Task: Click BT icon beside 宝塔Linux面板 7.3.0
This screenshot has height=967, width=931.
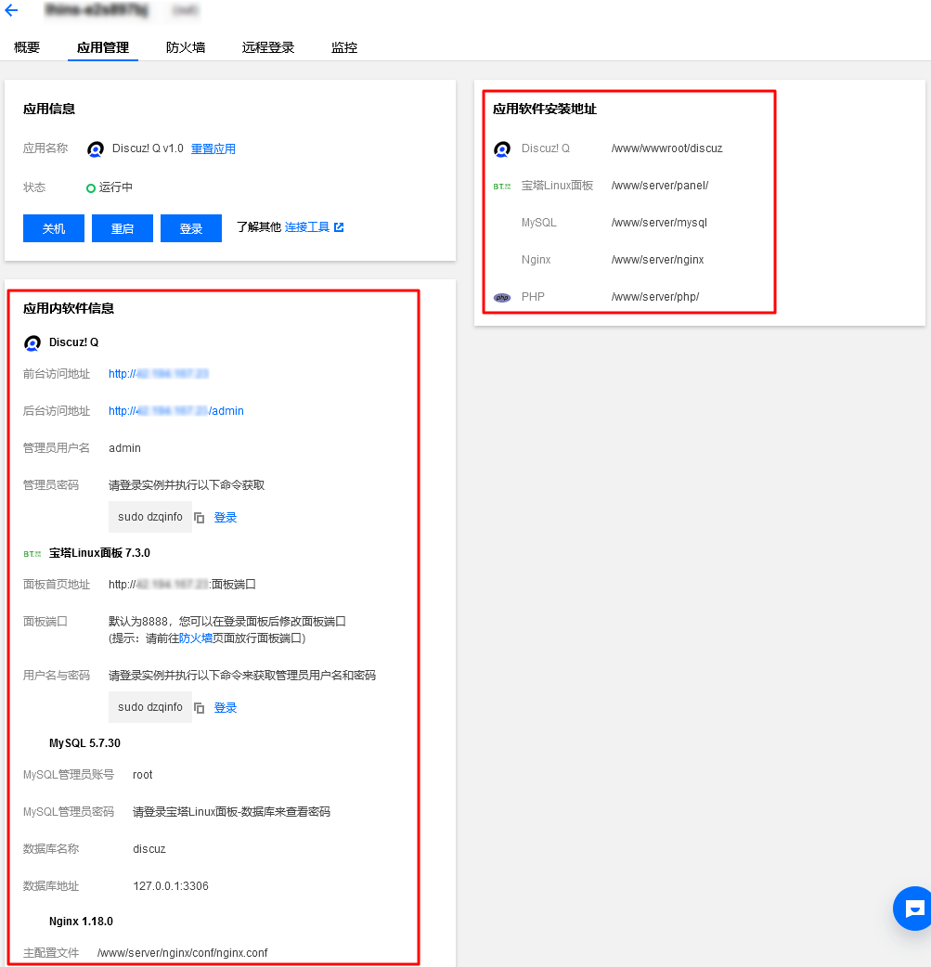Action: [32, 554]
